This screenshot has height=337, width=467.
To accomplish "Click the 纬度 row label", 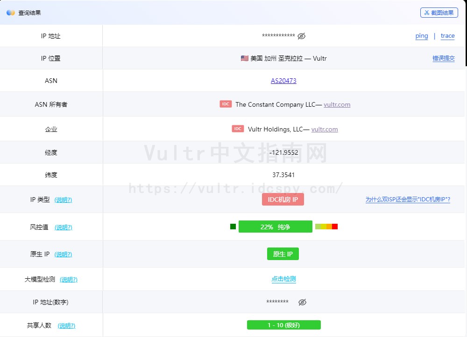I will point(51,175).
